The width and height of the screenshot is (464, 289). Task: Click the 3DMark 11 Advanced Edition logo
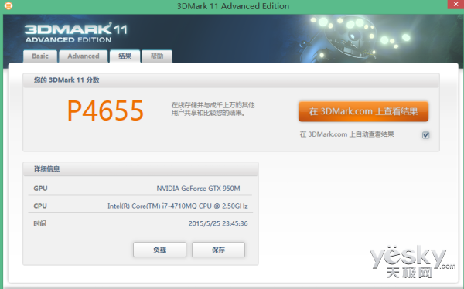click(x=76, y=32)
